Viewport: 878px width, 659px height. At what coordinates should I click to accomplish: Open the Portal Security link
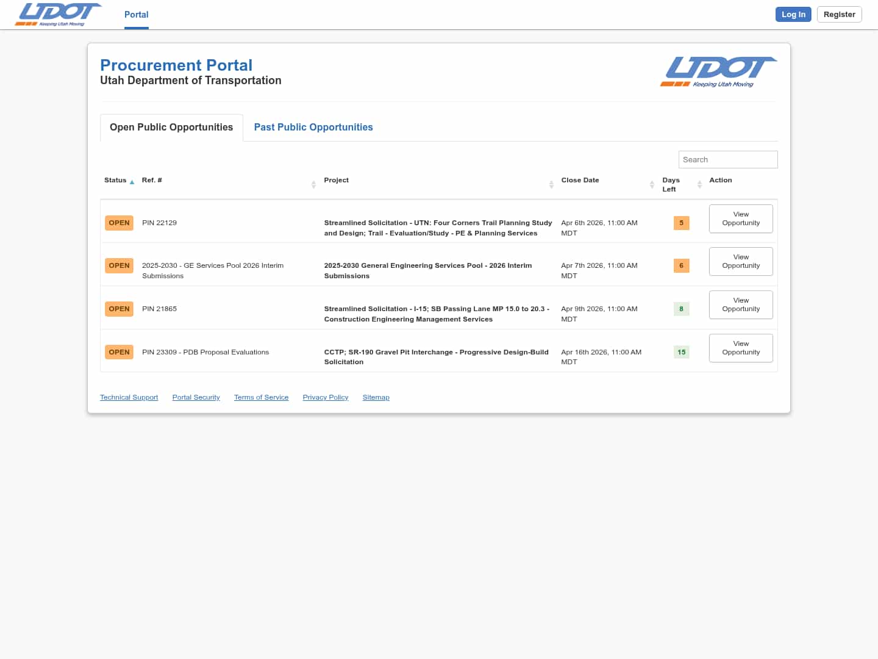pyautogui.click(x=196, y=397)
